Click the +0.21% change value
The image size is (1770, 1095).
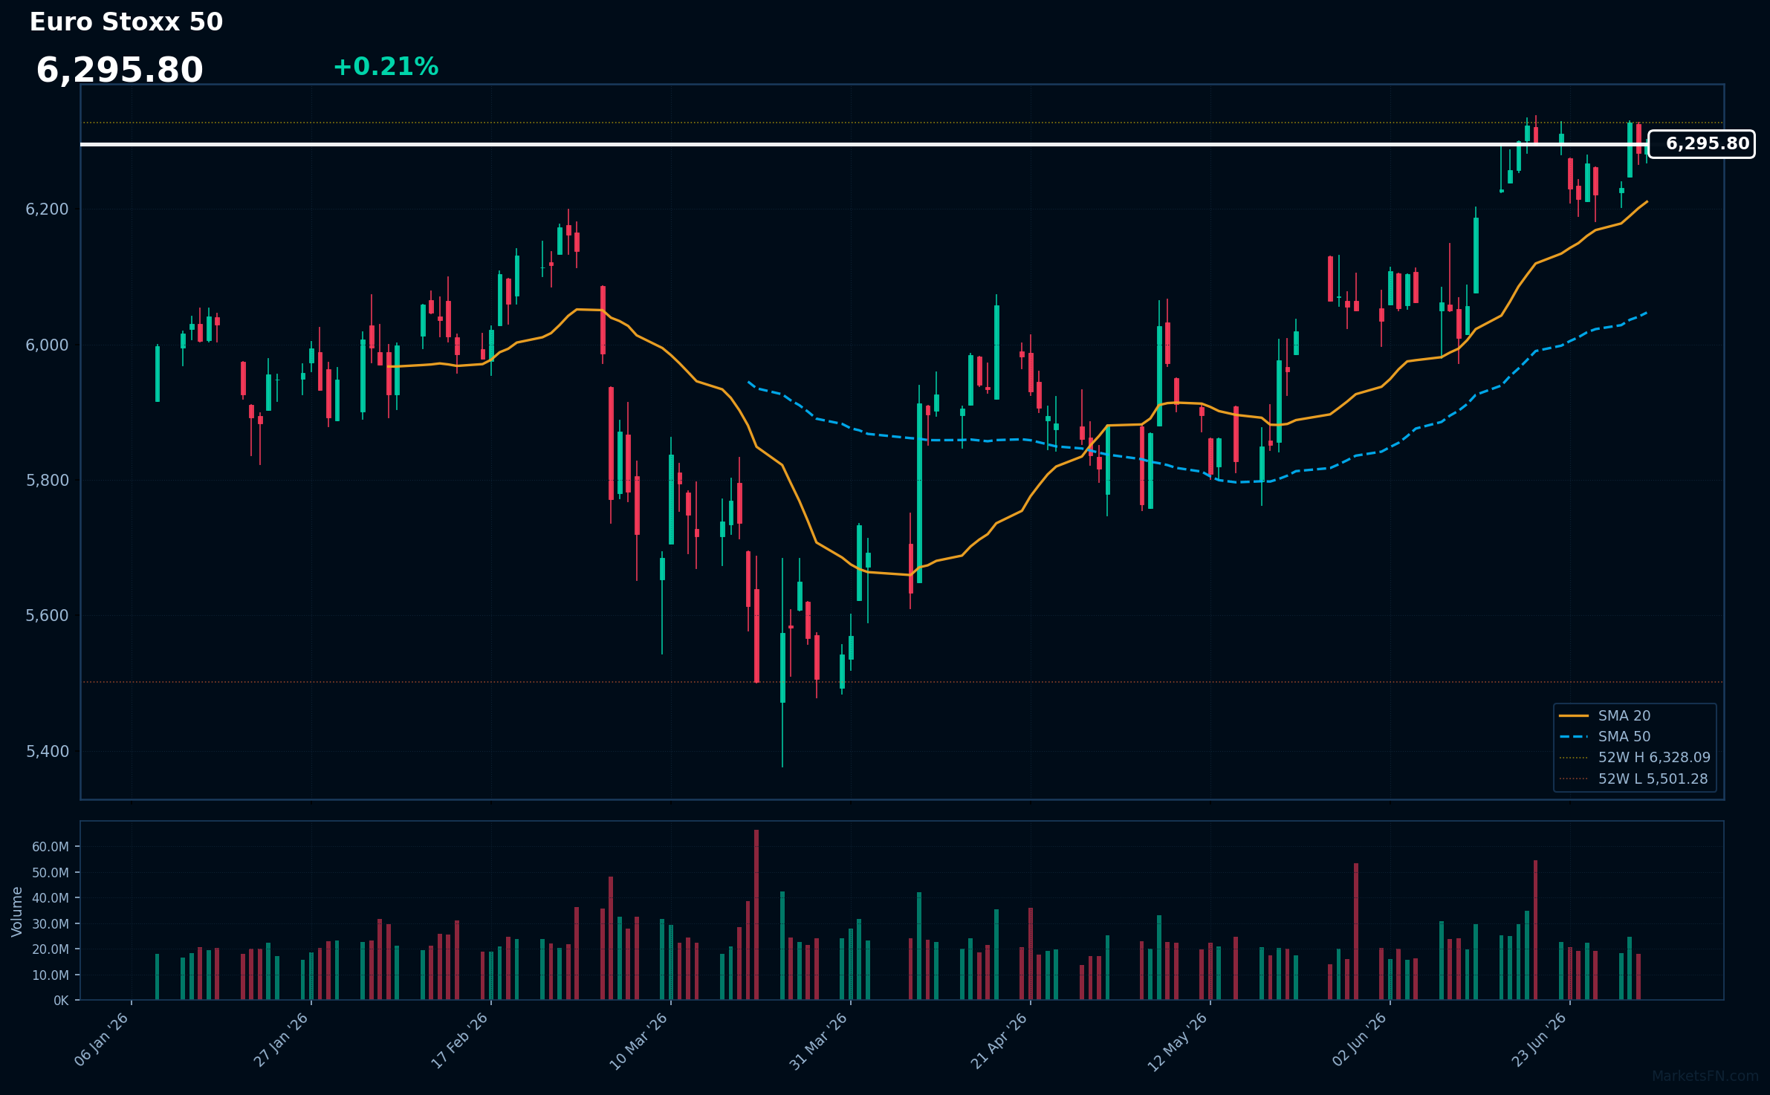tap(386, 67)
